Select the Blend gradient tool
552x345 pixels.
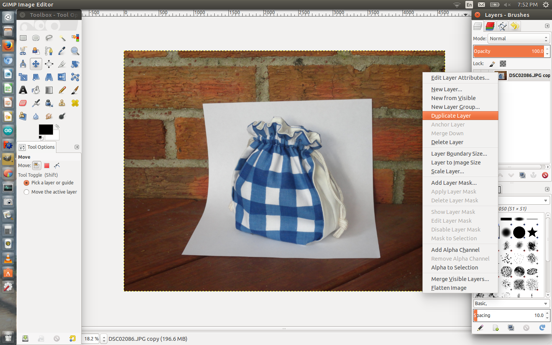[x=49, y=90]
